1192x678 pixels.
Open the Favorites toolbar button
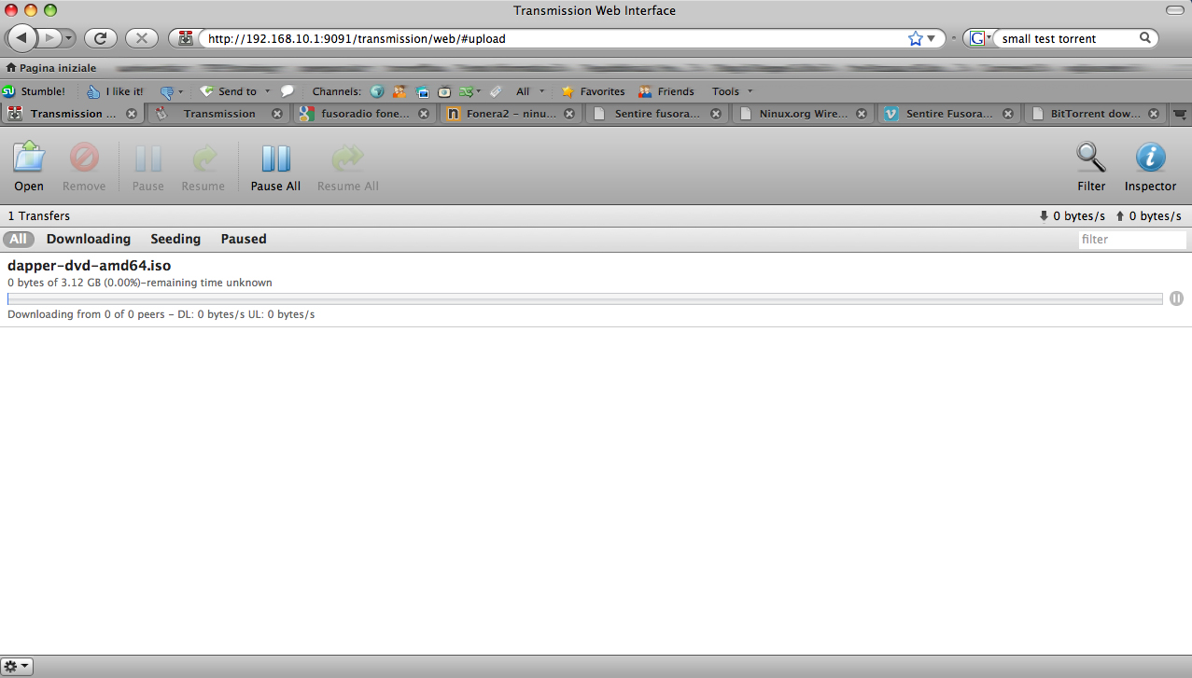pyautogui.click(x=594, y=91)
